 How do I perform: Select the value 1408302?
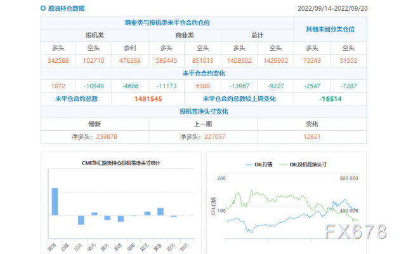tap(239, 61)
